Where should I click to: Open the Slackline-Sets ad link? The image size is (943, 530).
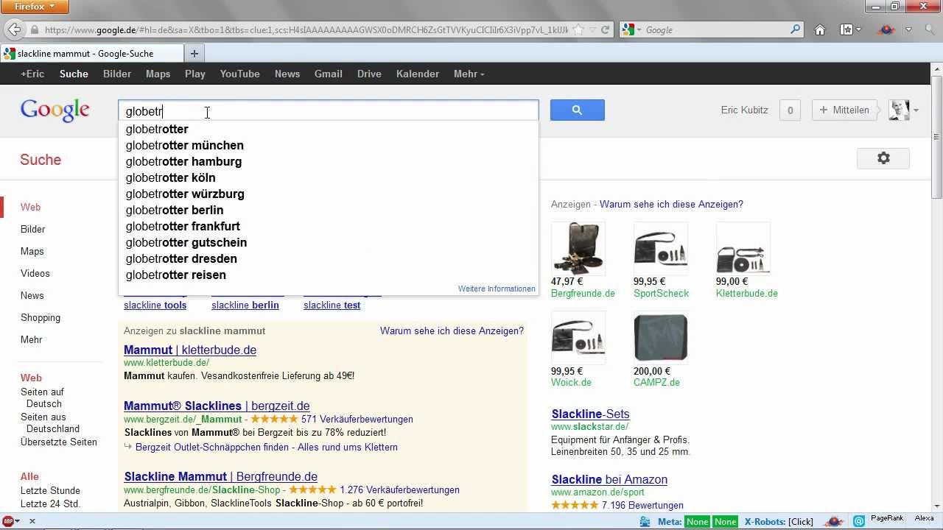coord(590,414)
